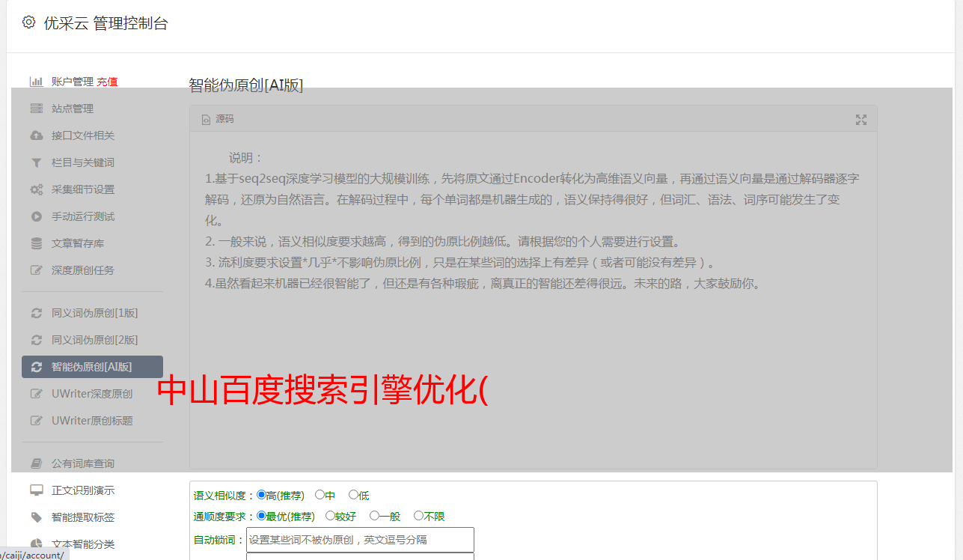Click the fullscreen expand icon in the editor toolbar

(x=861, y=120)
